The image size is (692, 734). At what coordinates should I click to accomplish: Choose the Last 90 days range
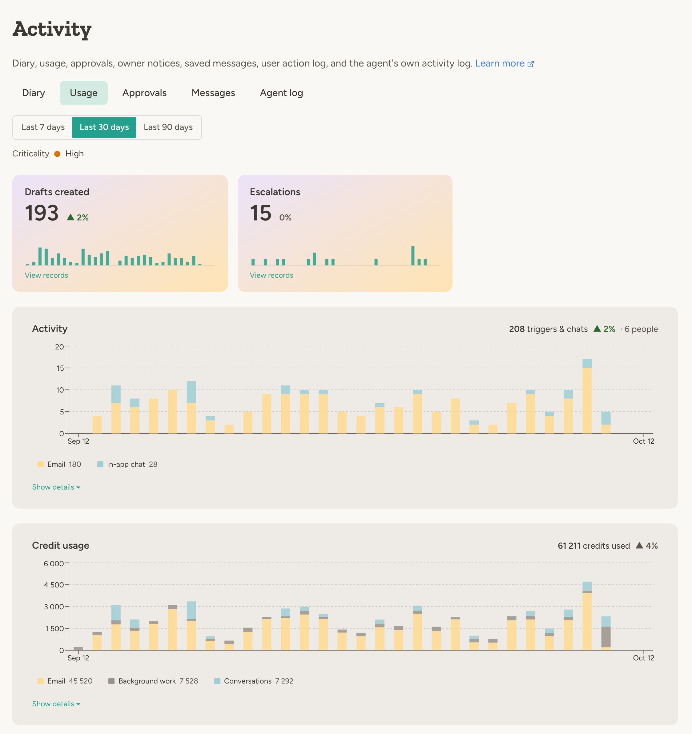pyautogui.click(x=168, y=127)
